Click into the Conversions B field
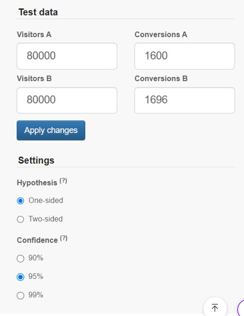Image resolution: width=244 pixels, height=316 pixels. click(x=184, y=100)
